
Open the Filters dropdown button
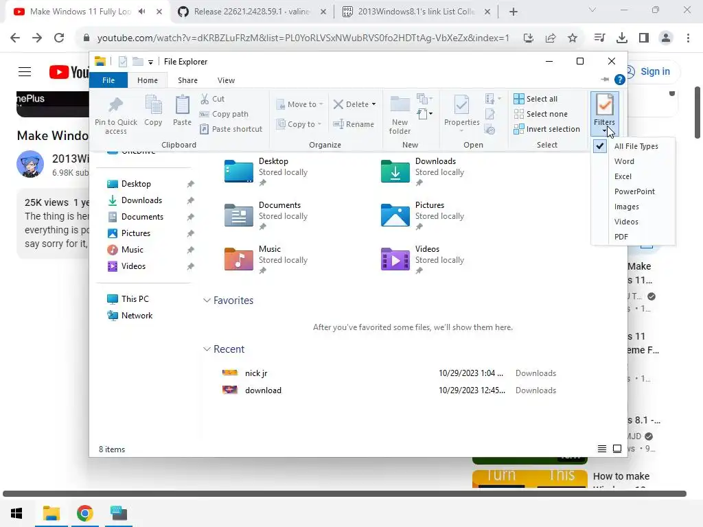[604, 115]
